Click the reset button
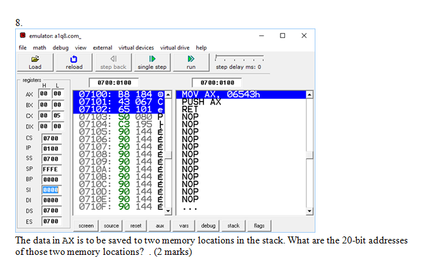This screenshot has height=265, width=430. point(136,226)
